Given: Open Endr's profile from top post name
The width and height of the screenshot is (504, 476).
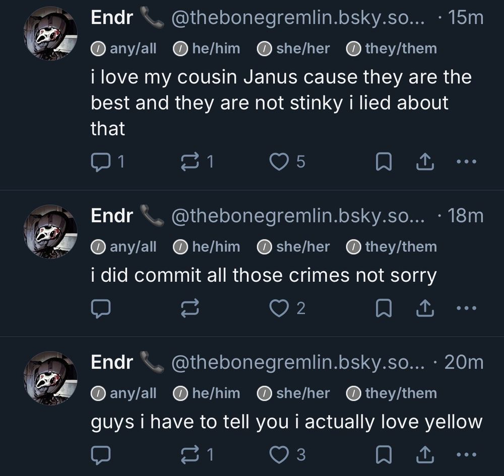Looking at the screenshot, I should click(112, 18).
